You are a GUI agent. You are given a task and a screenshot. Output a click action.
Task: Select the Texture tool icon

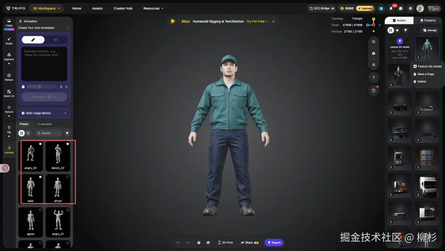tap(9, 107)
